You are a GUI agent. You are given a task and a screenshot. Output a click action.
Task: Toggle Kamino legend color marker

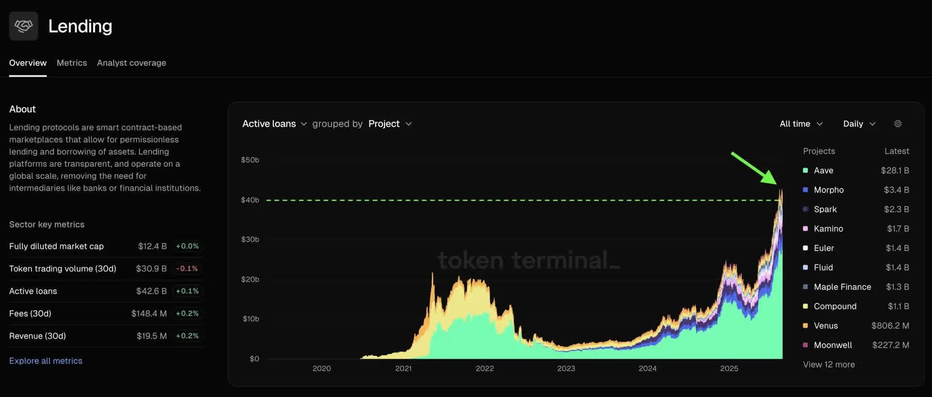pos(805,228)
